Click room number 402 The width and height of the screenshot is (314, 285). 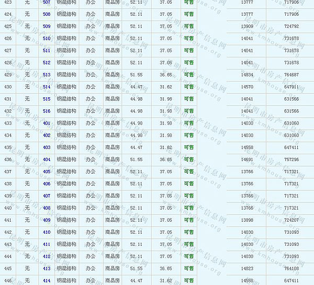pos(47,135)
